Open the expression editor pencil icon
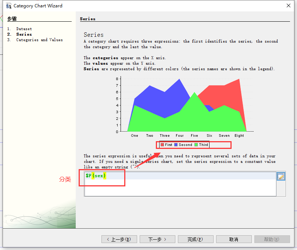The width and height of the screenshot is (297, 250). click(281, 176)
